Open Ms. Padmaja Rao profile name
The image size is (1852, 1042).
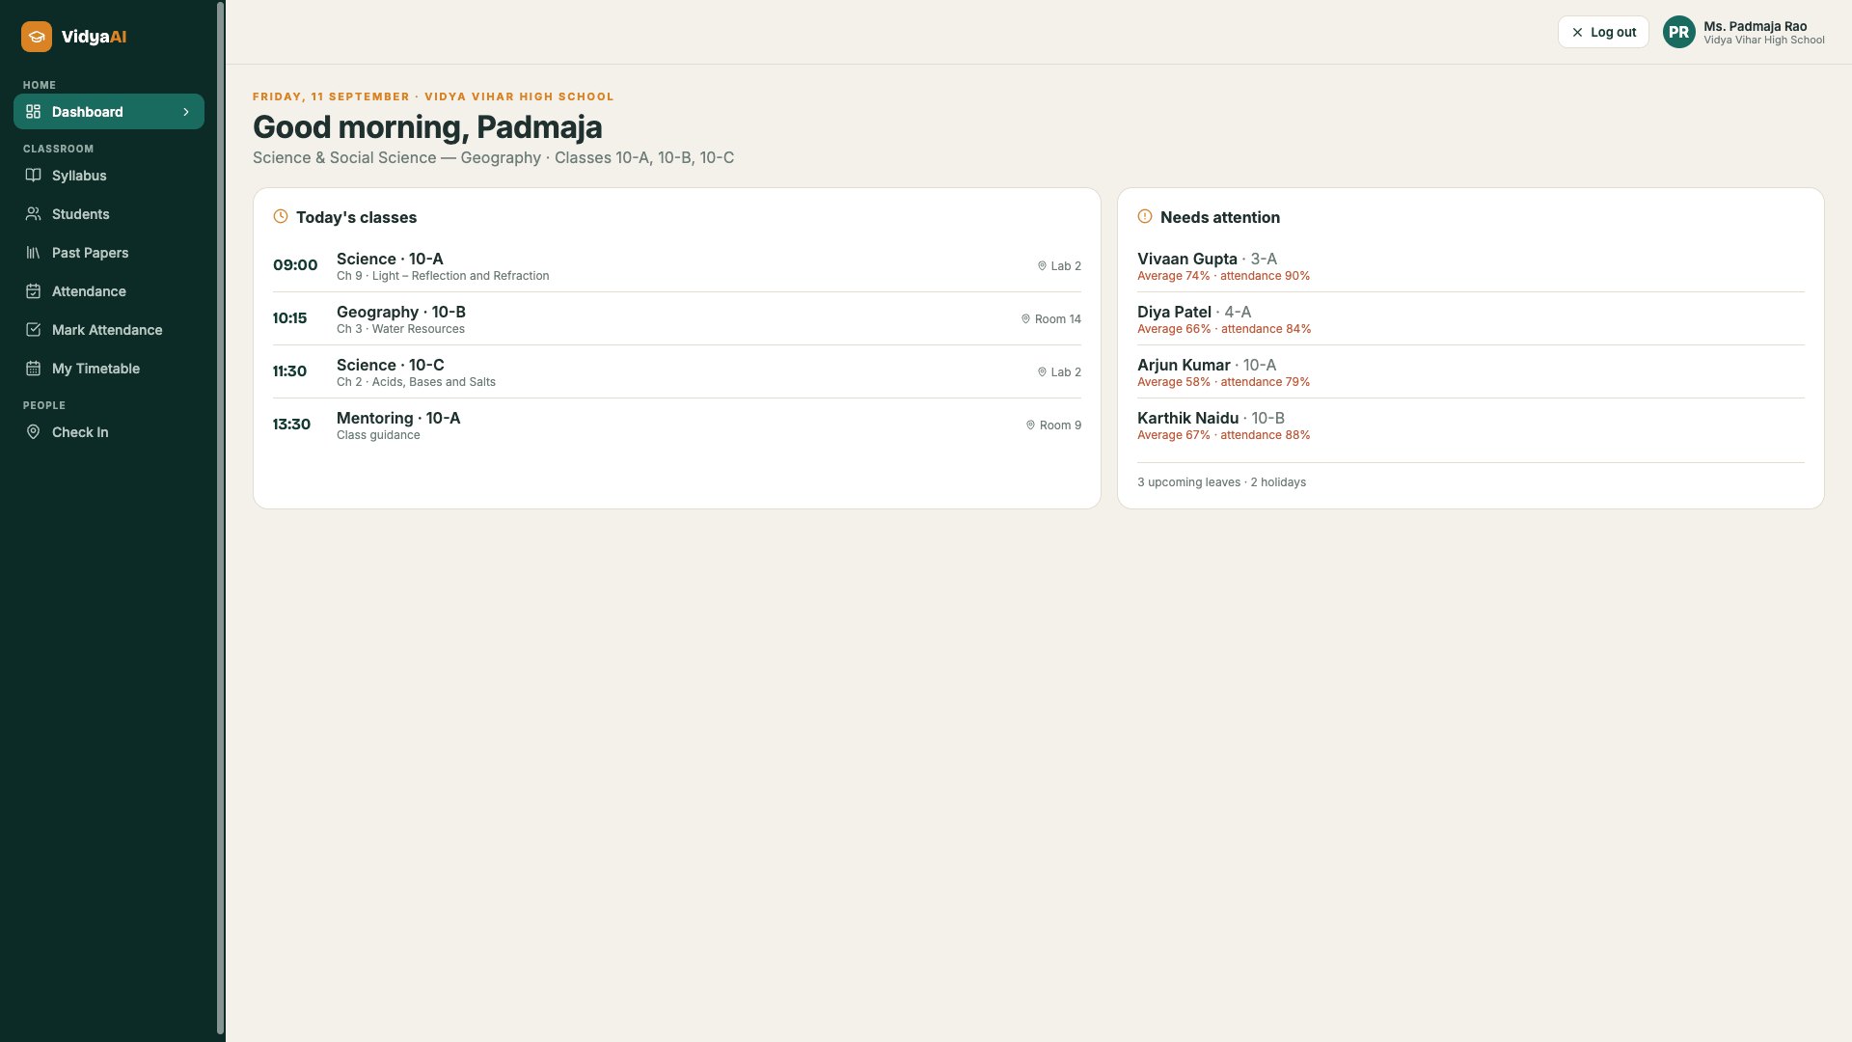(x=1755, y=26)
